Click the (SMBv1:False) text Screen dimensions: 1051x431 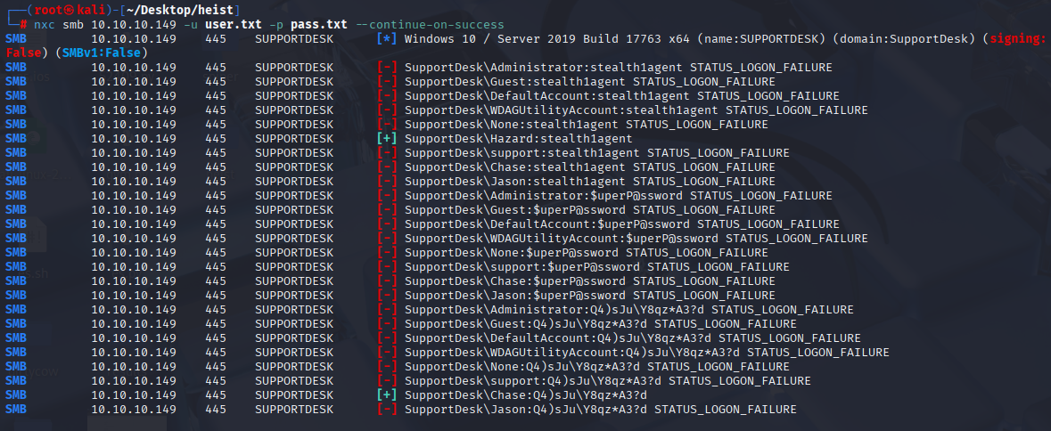102,53
